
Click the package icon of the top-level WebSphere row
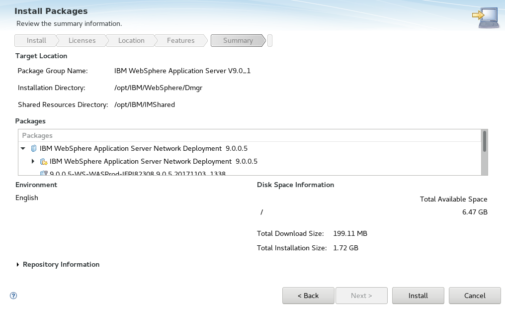click(x=34, y=148)
